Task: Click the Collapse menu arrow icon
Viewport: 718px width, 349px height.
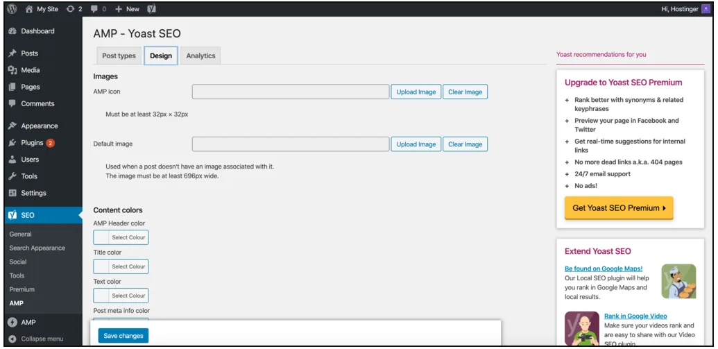Action: [12, 339]
